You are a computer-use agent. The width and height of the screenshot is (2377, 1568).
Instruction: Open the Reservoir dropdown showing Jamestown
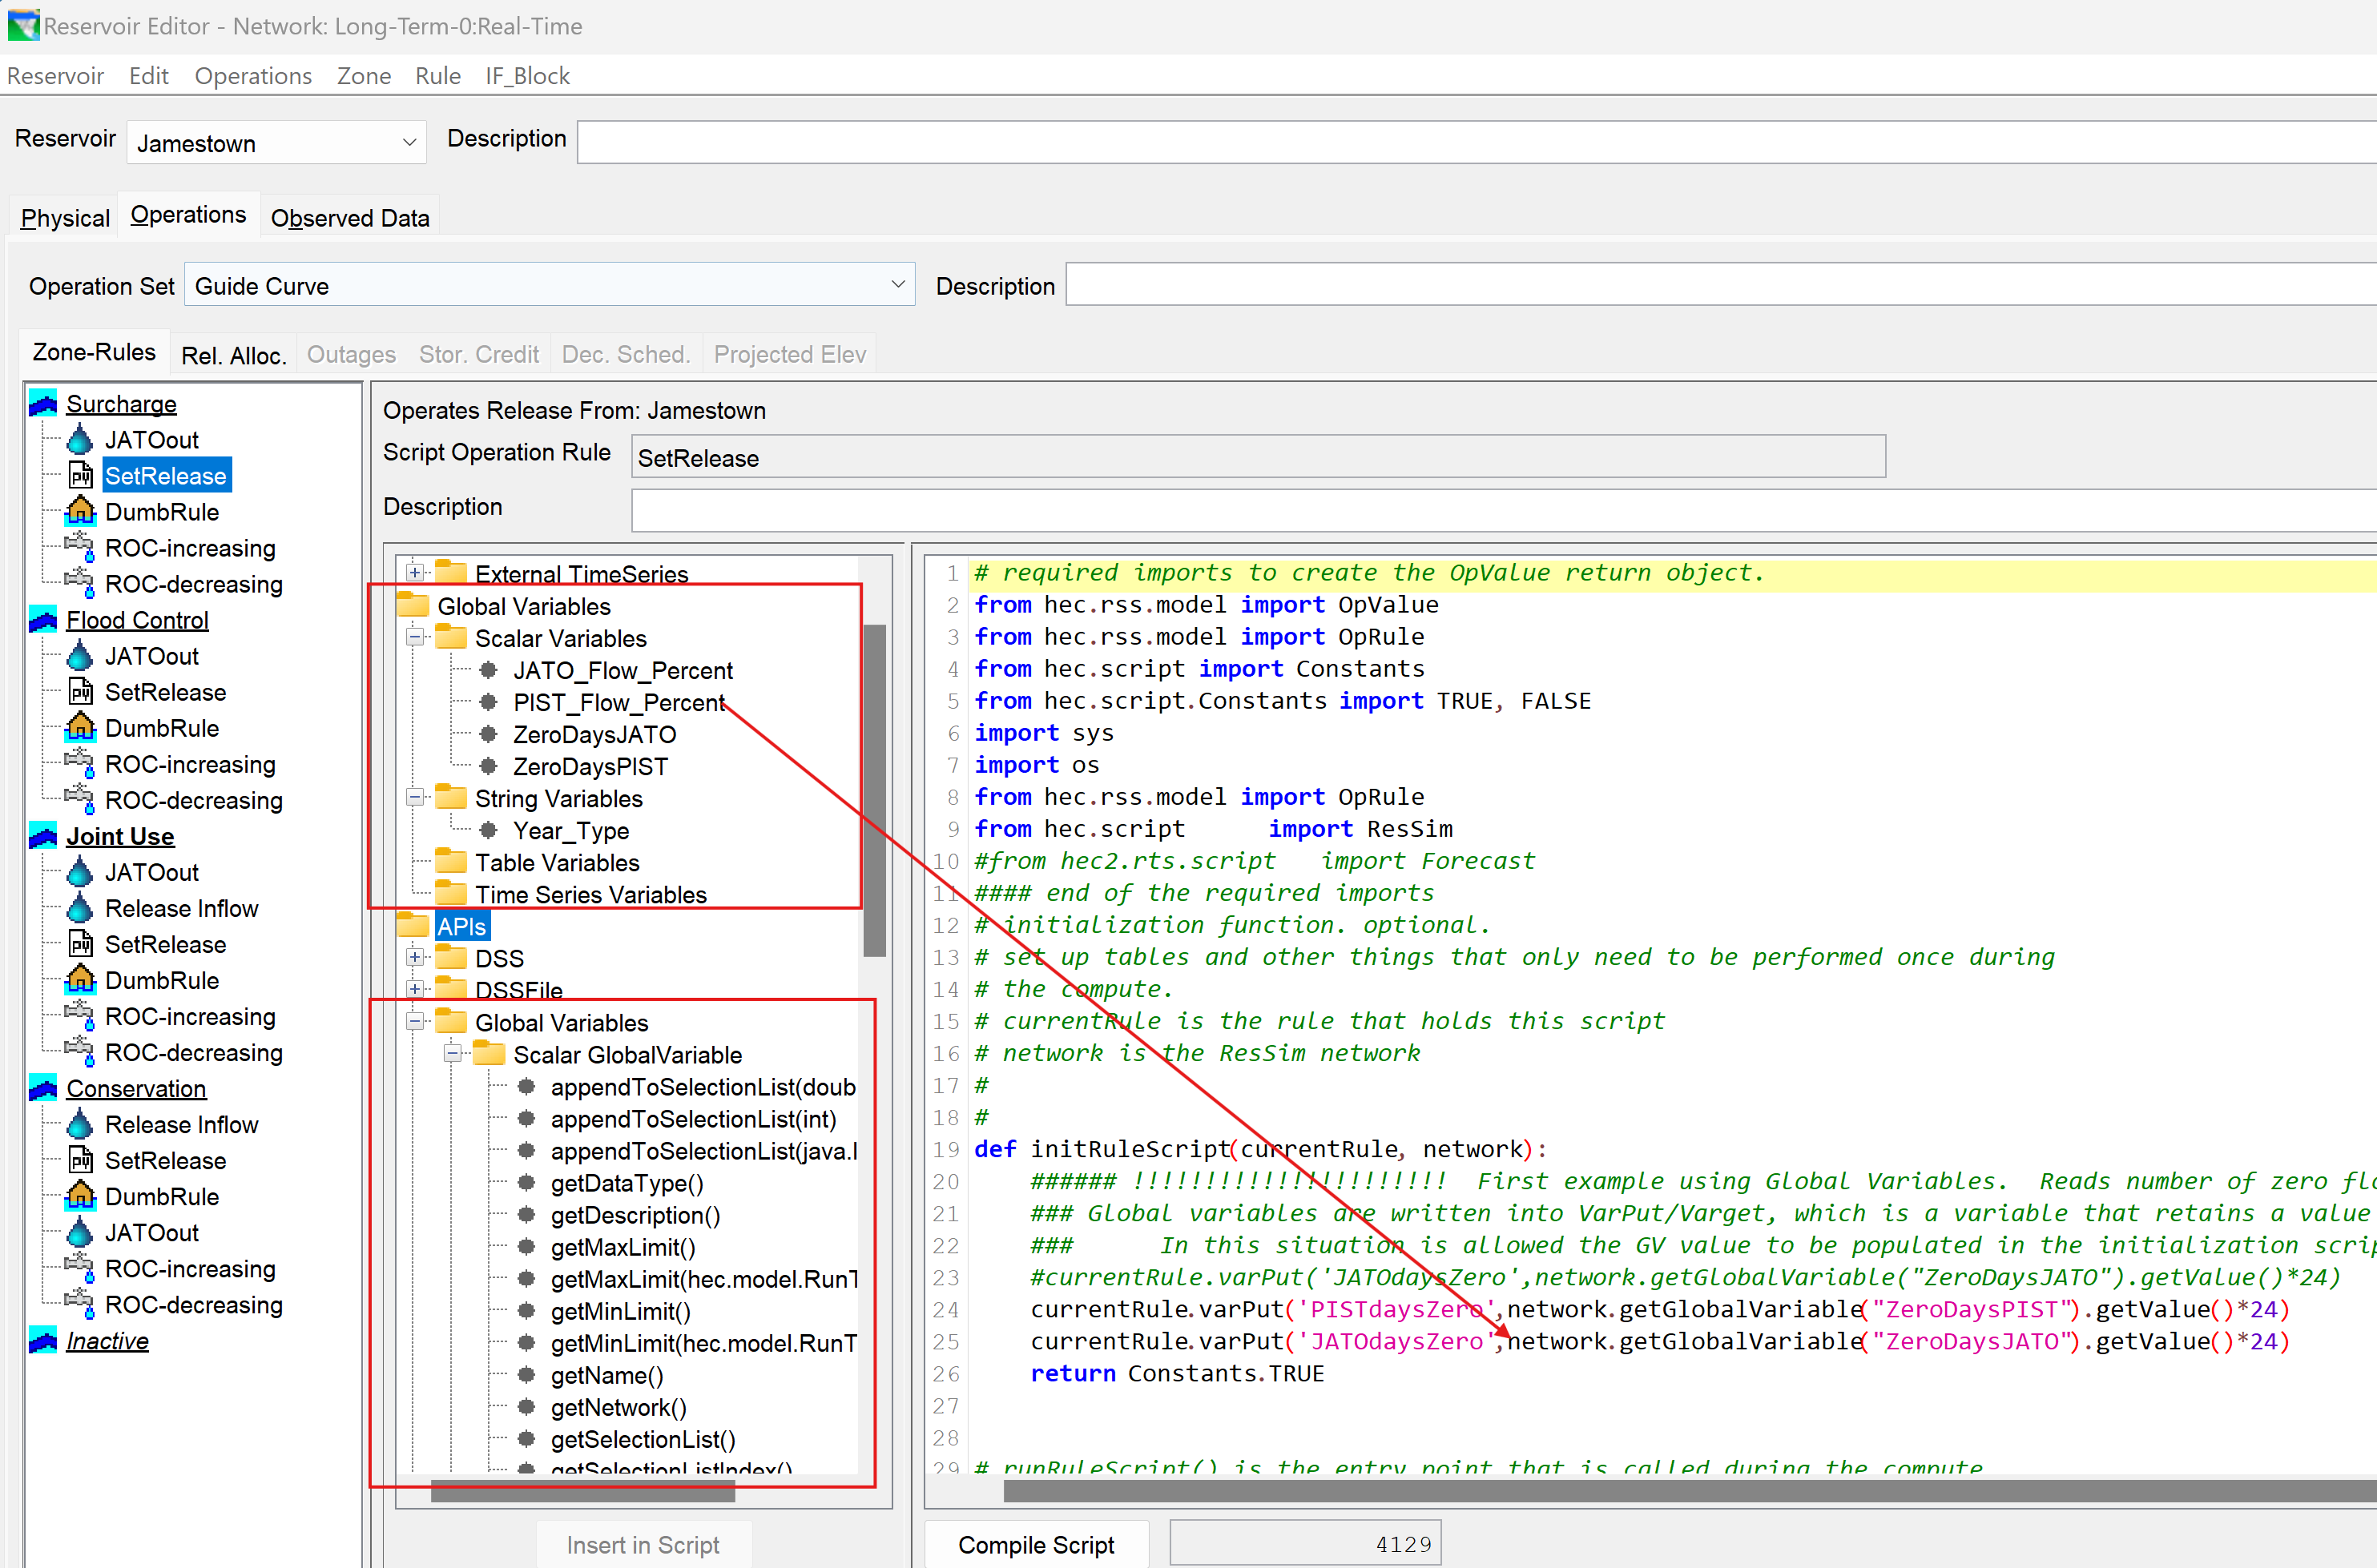tap(408, 142)
